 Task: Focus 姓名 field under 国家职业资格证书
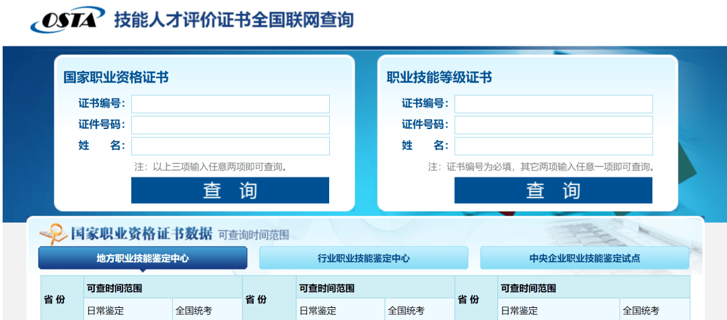tap(230, 146)
